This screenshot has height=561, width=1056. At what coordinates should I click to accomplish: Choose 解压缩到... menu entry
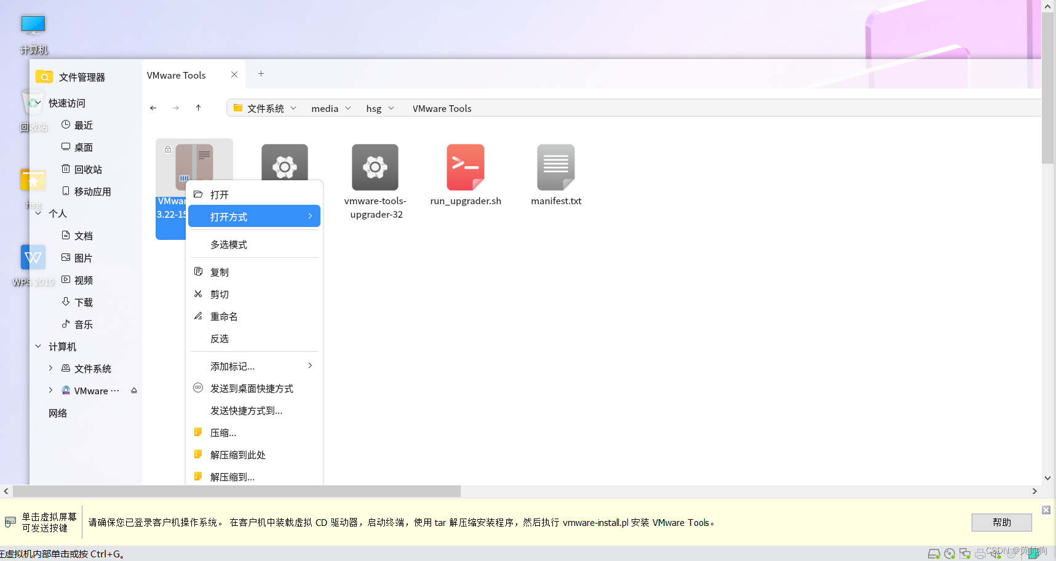(254, 476)
